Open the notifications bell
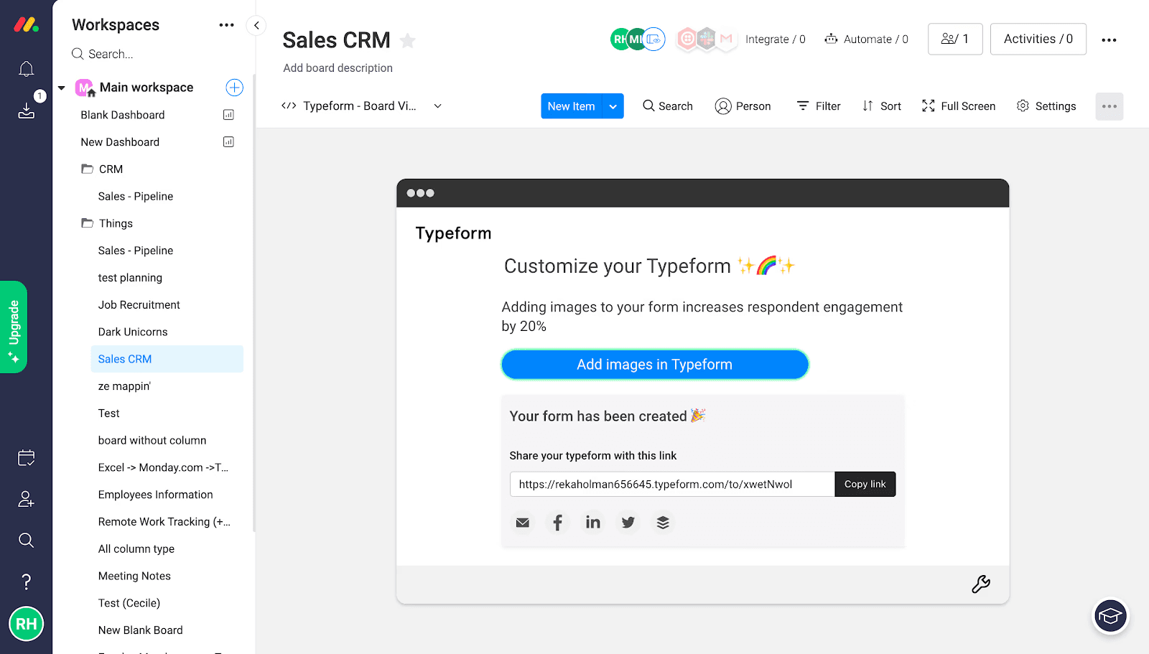This screenshot has width=1149, height=654. pyautogui.click(x=26, y=69)
